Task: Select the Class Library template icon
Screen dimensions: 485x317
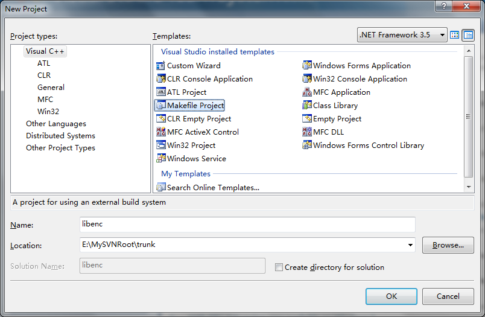Action: pos(307,106)
